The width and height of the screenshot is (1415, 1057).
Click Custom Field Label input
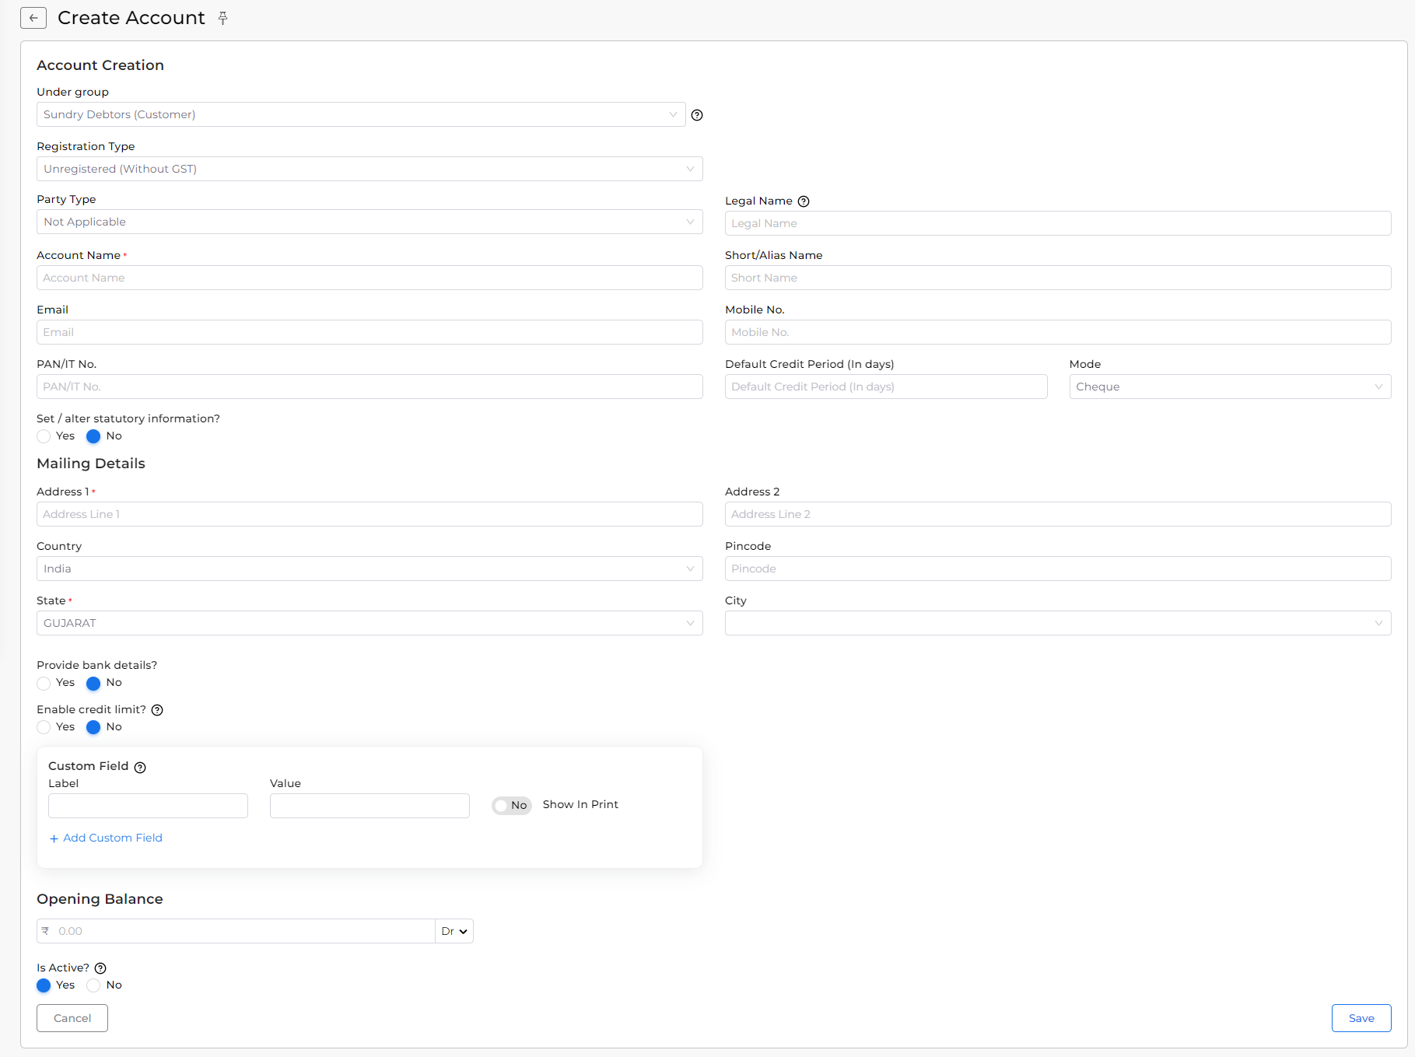148,806
